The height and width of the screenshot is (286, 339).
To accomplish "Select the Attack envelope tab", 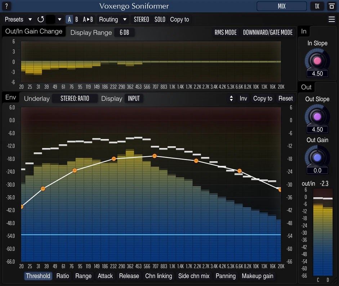I will 105,276.
